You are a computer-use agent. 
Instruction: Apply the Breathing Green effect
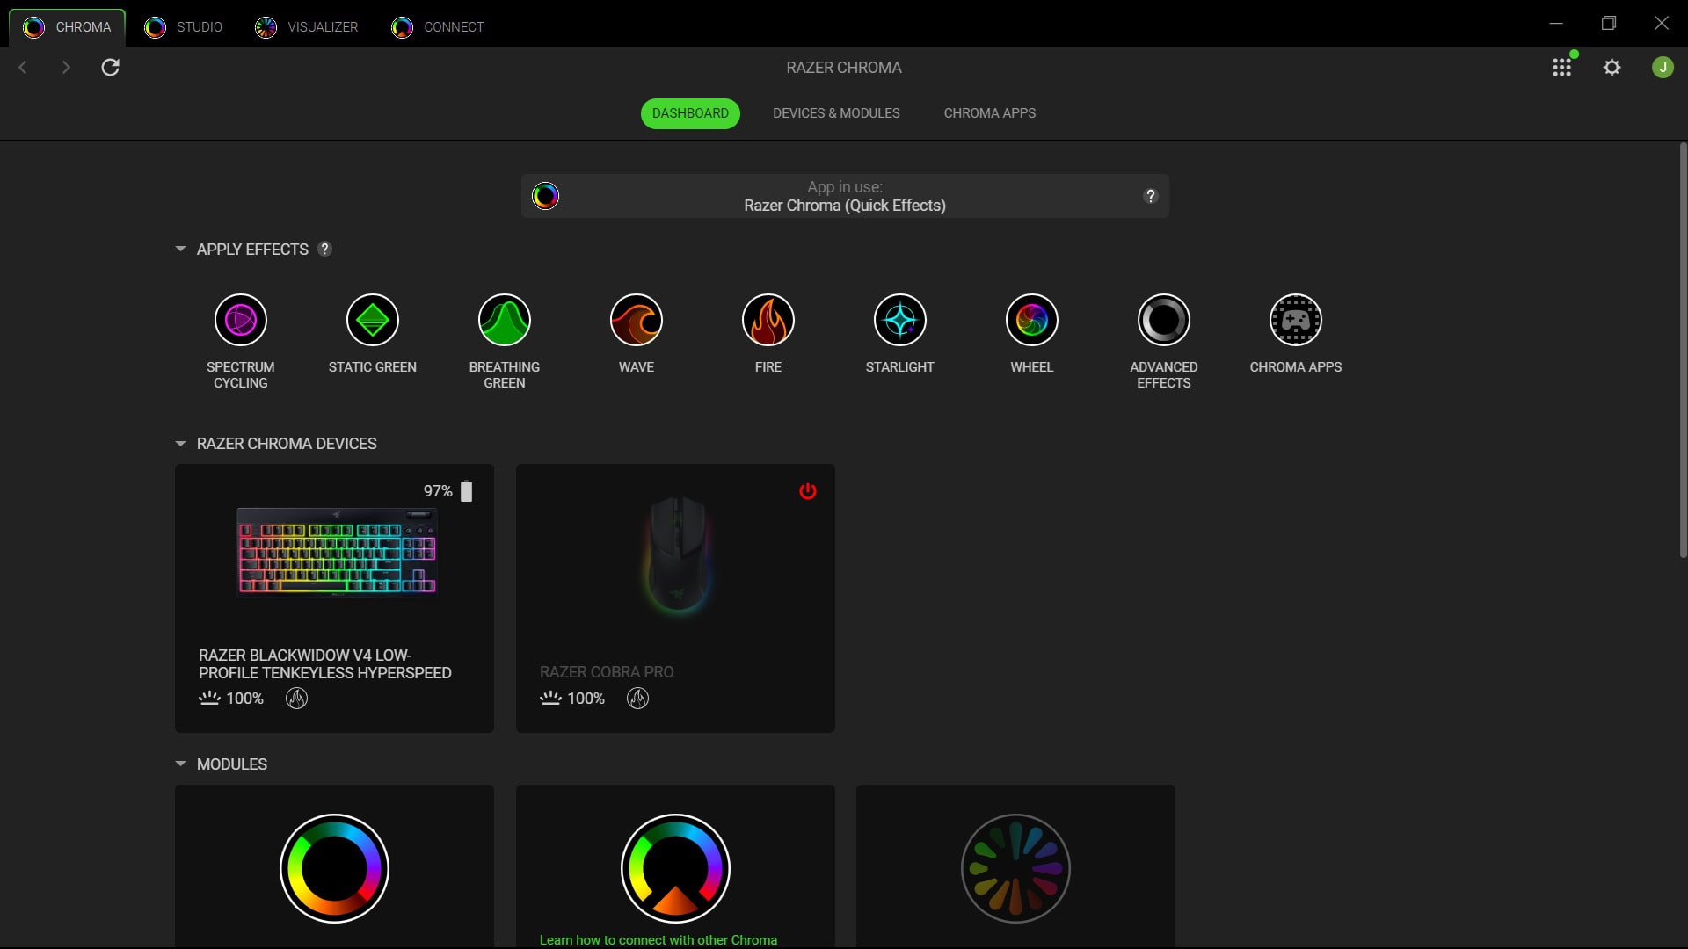coord(504,320)
